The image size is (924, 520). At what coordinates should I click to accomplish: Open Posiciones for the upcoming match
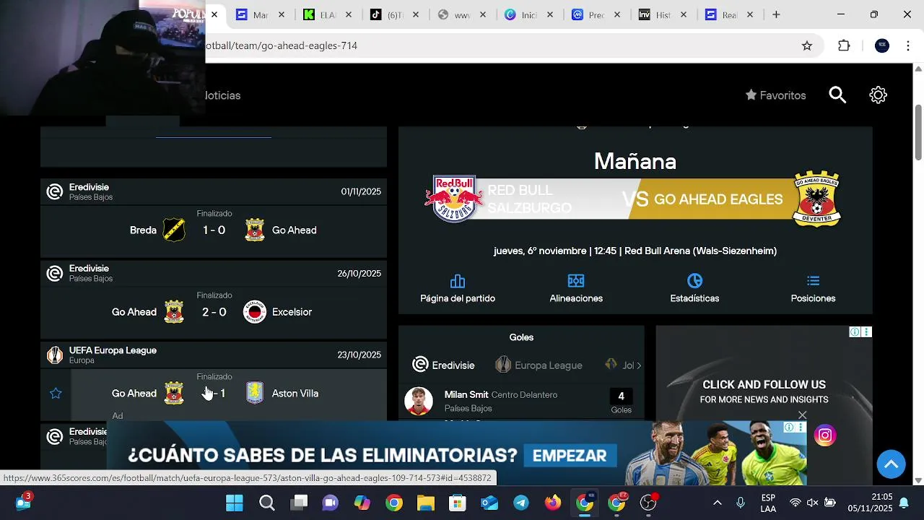coord(813,289)
